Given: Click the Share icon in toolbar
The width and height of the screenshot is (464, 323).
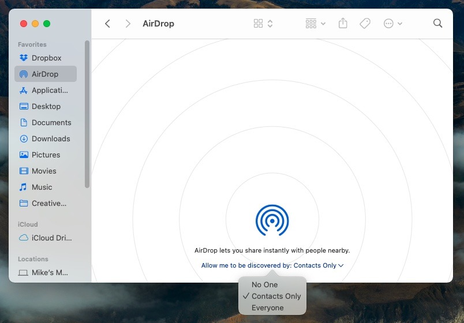Looking at the screenshot, I should click(343, 24).
